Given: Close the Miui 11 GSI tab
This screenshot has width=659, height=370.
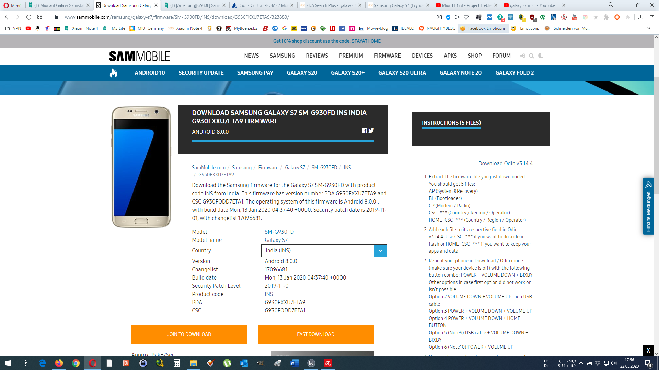Looking at the screenshot, I should click(x=496, y=5).
